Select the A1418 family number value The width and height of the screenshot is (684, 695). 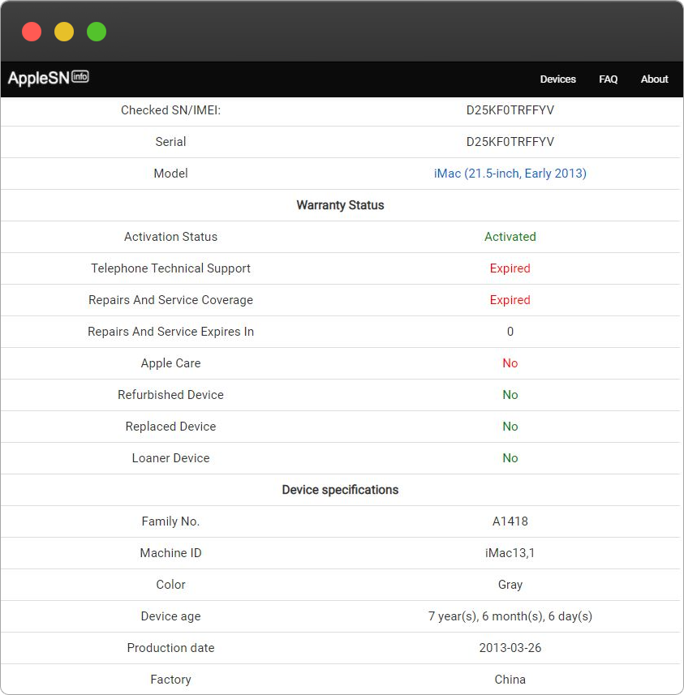[x=510, y=521]
